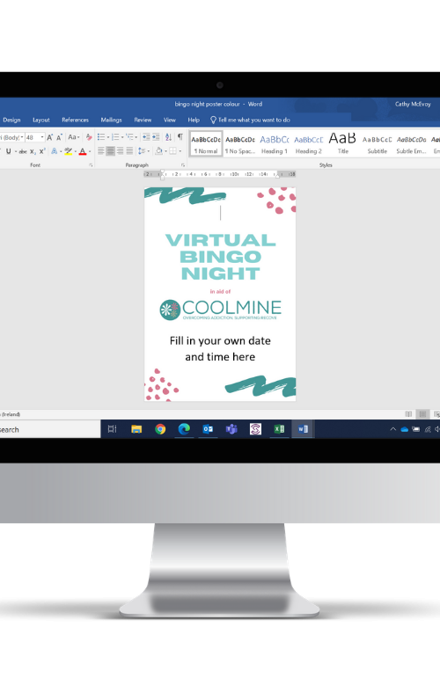Screen dimensions: 440x693
Task: Decrease paragraph indent
Action: tap(146, 137)
